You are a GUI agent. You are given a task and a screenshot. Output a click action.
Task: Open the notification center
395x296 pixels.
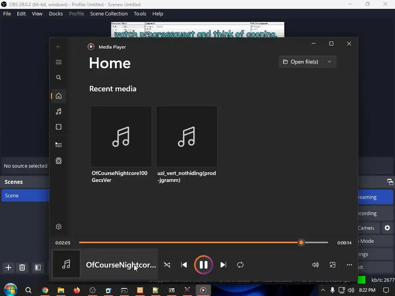(386, 290)
